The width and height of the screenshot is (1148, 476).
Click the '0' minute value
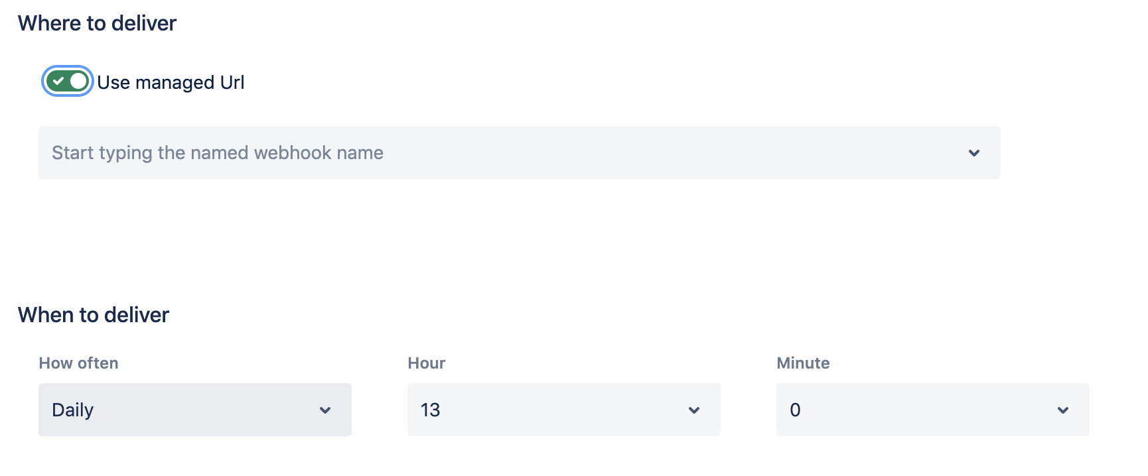coord(795,410)
